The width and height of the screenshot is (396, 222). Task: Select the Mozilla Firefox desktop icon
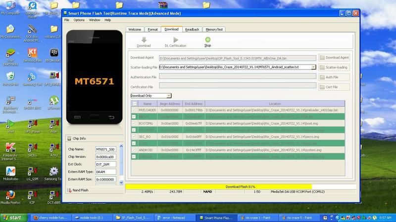coord(10,197)
